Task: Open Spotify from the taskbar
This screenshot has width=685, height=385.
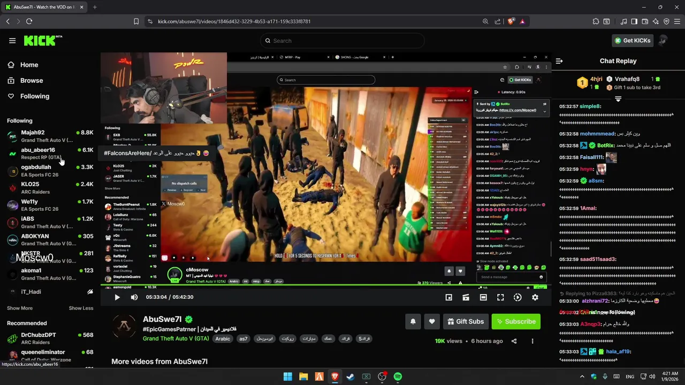Action: [x=398, y=376]
